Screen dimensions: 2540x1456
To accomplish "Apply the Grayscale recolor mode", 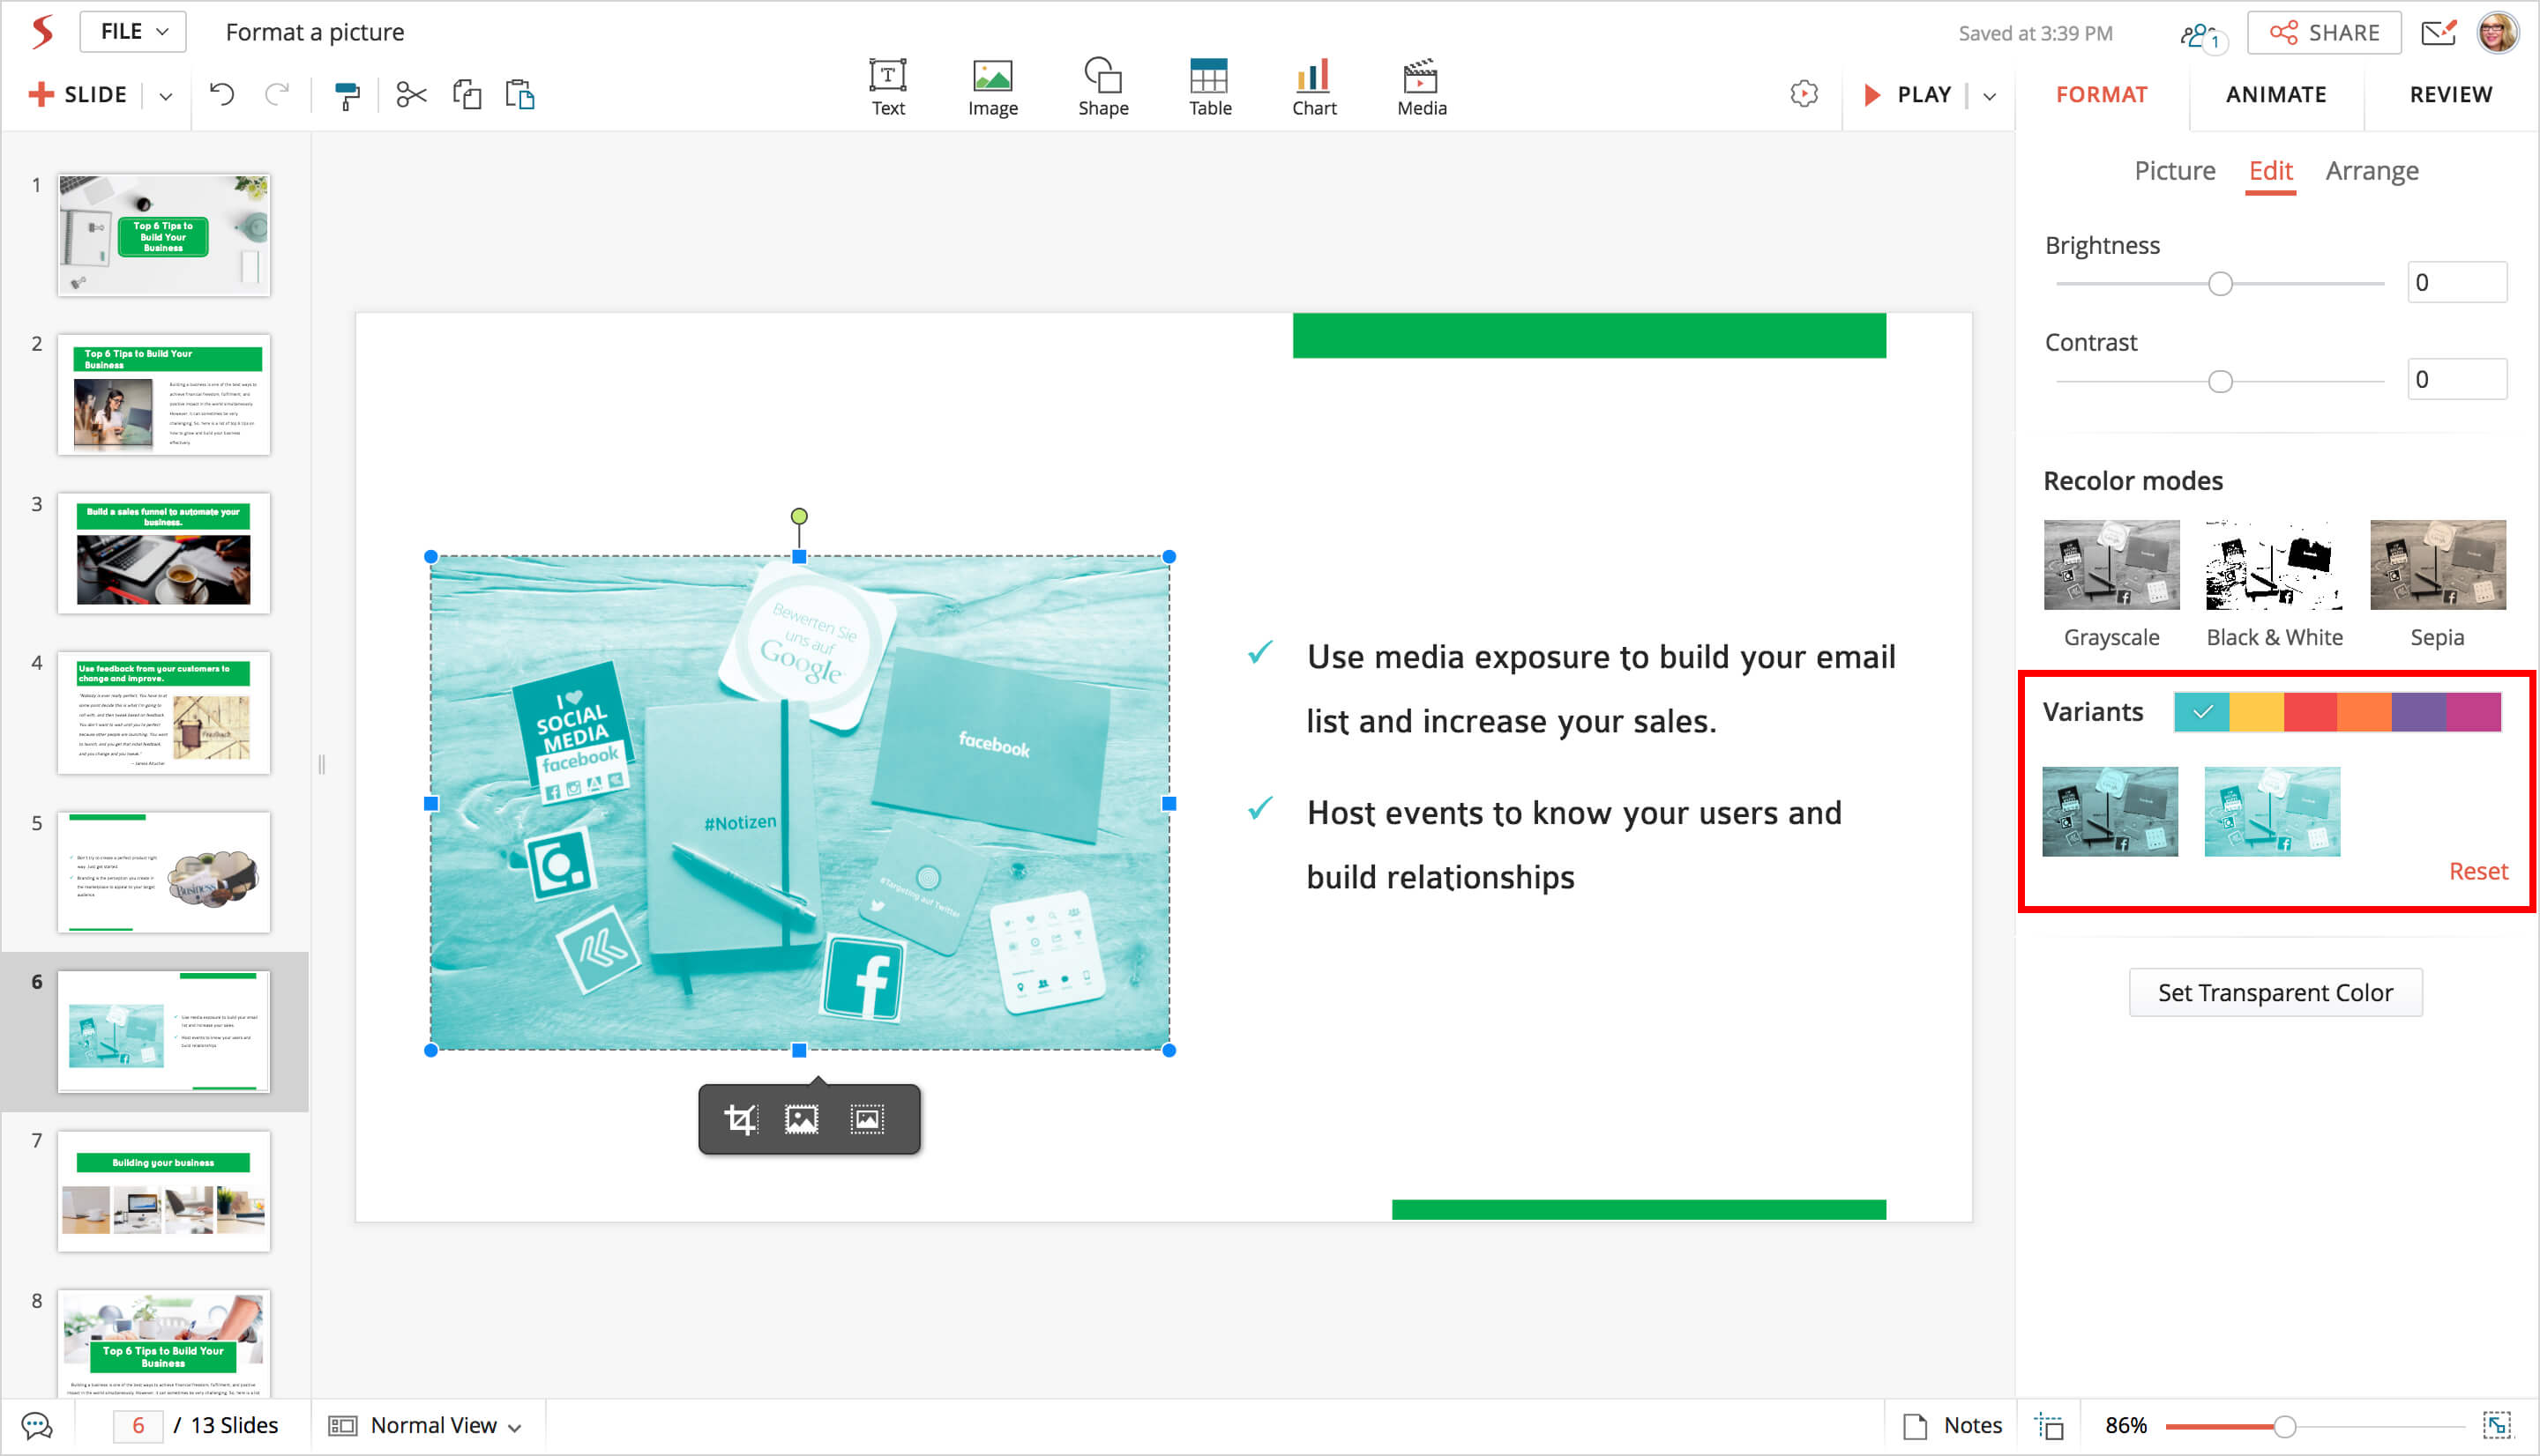I will (2110, 565).
